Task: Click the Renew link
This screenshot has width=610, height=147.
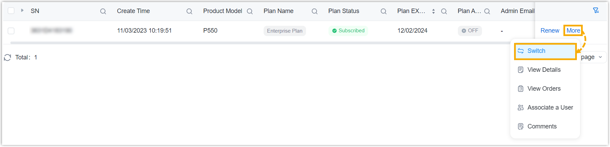Action: [550, 31]
